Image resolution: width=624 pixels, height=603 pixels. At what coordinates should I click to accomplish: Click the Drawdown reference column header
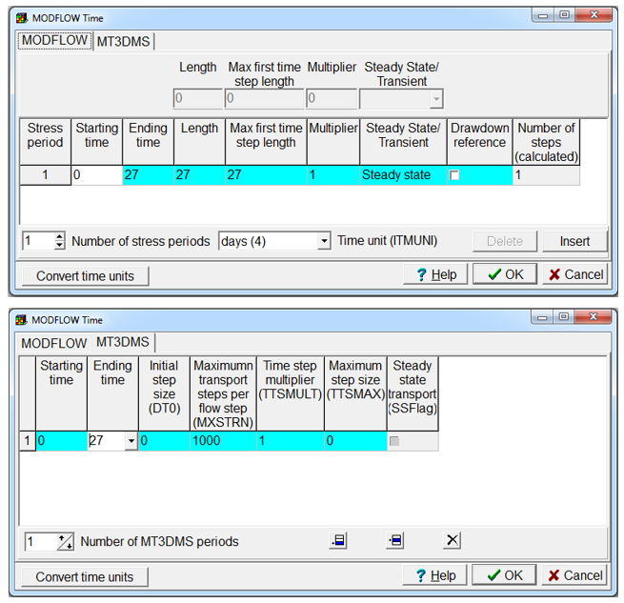coord(479,142)
